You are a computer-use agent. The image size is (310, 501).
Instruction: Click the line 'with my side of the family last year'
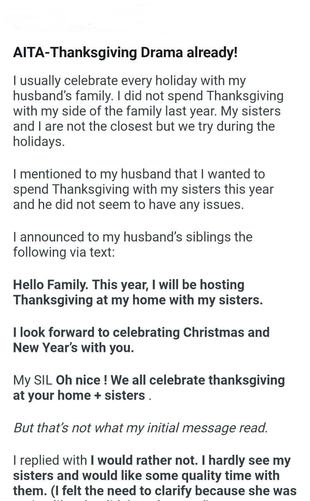click(x=147, y=111)
